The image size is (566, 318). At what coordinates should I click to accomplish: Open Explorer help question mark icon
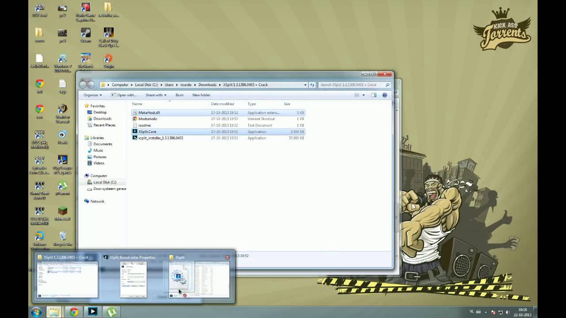[x=385, y=95]
